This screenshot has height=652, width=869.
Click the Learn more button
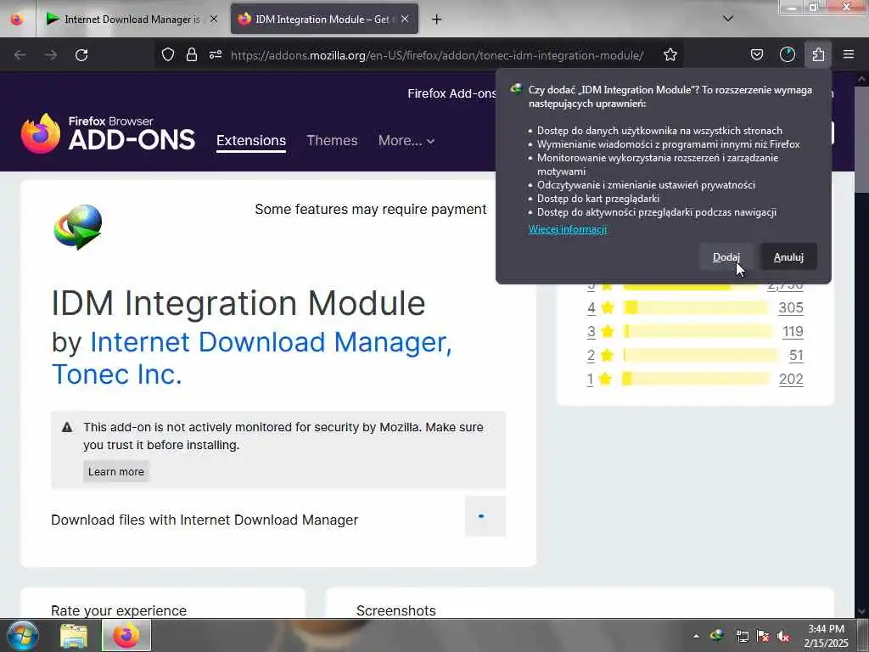pos(116,472)
